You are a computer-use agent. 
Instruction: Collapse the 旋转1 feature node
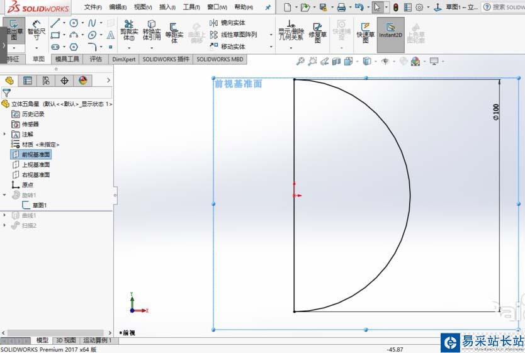pos(4,194)
